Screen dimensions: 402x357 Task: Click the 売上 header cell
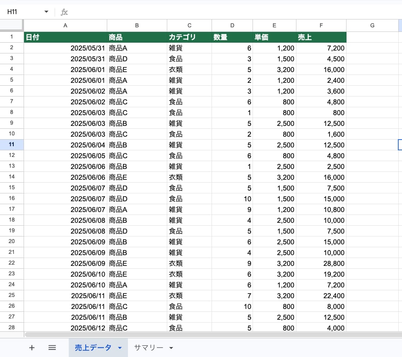point(321,37)
